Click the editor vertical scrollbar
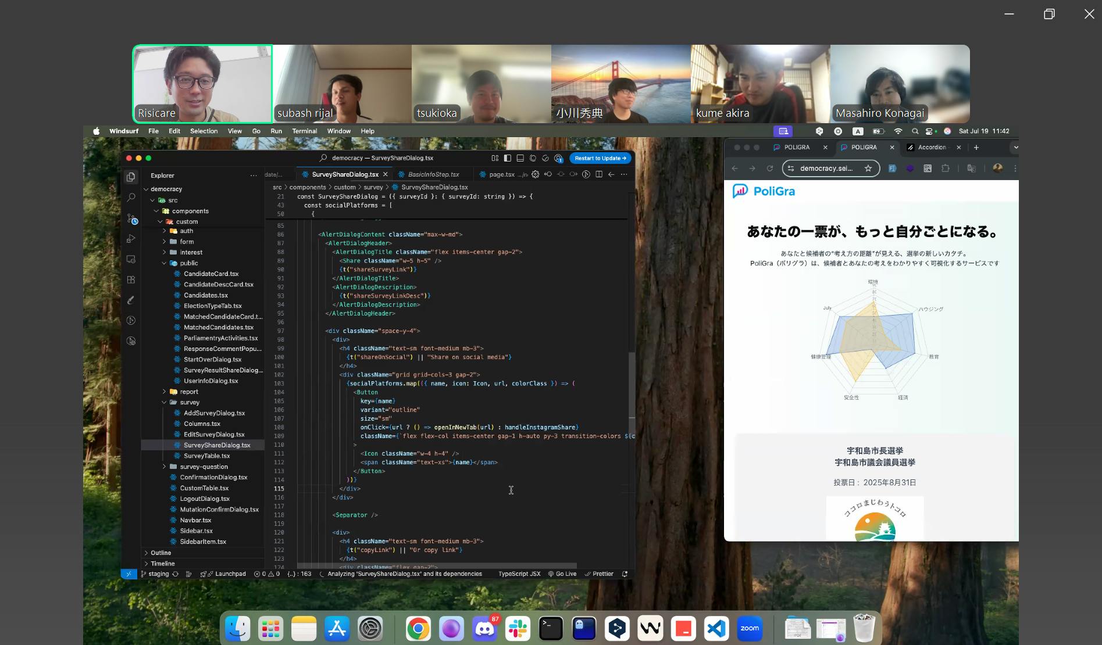The image size is (1102, 645). pyautogui.click(x=632, y=384)
